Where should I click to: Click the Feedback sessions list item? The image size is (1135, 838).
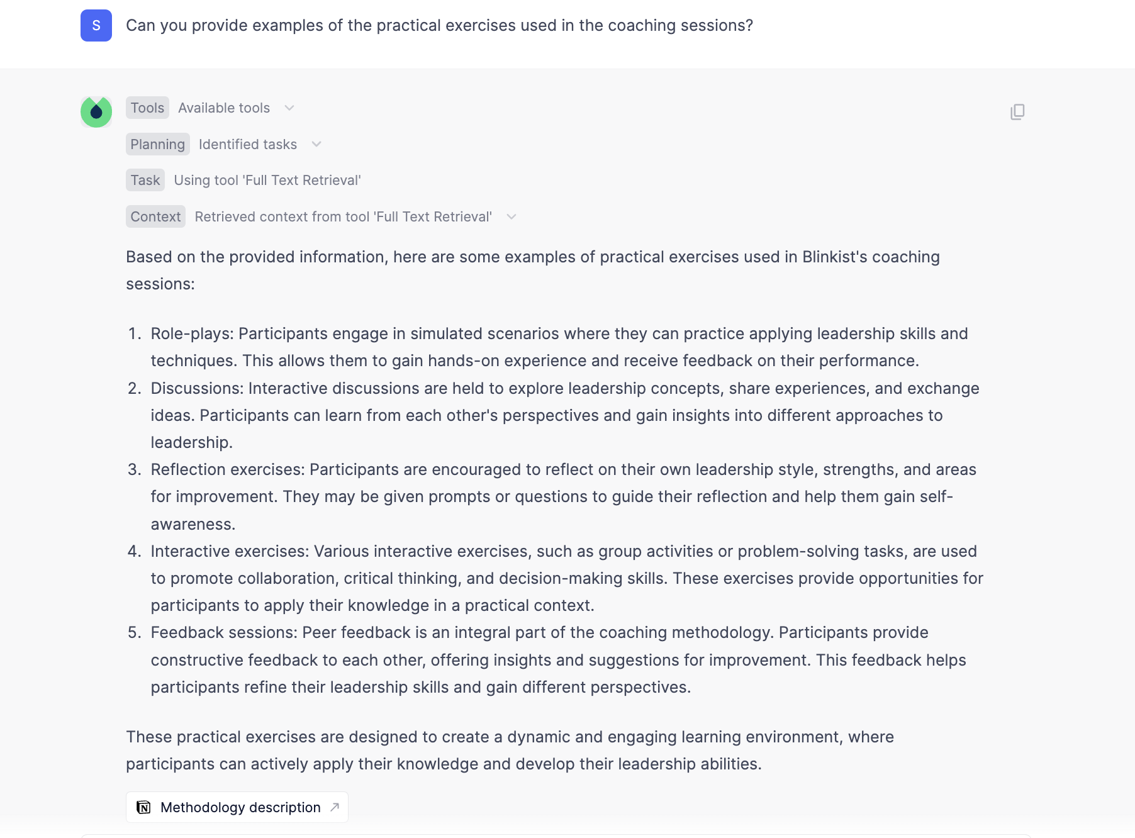(559, 660)
